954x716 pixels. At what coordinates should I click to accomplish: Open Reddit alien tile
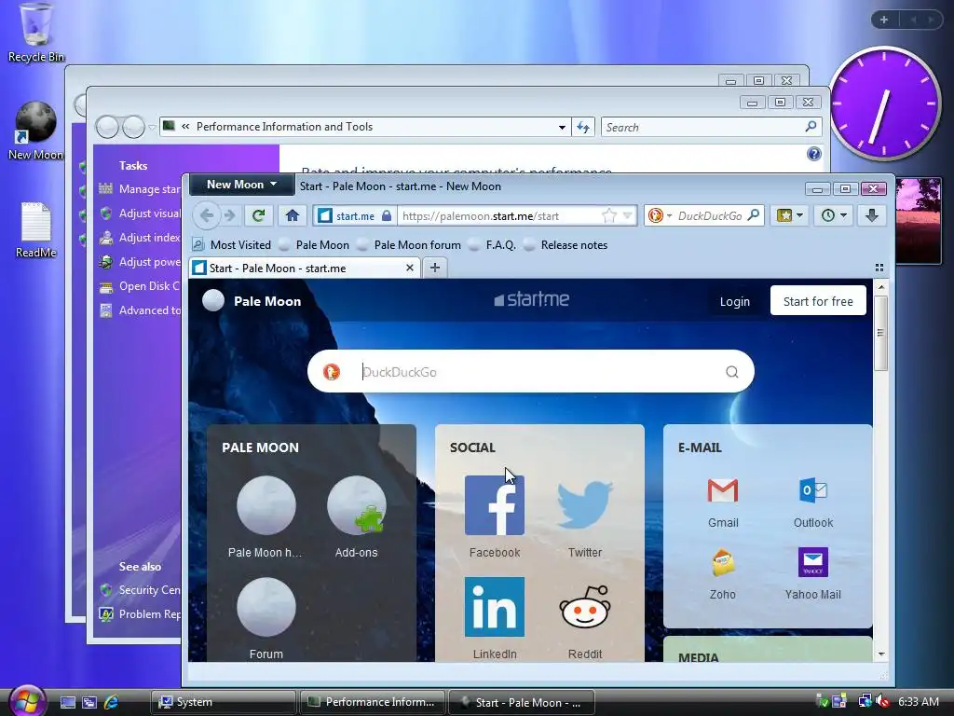[x=585, y=607]
